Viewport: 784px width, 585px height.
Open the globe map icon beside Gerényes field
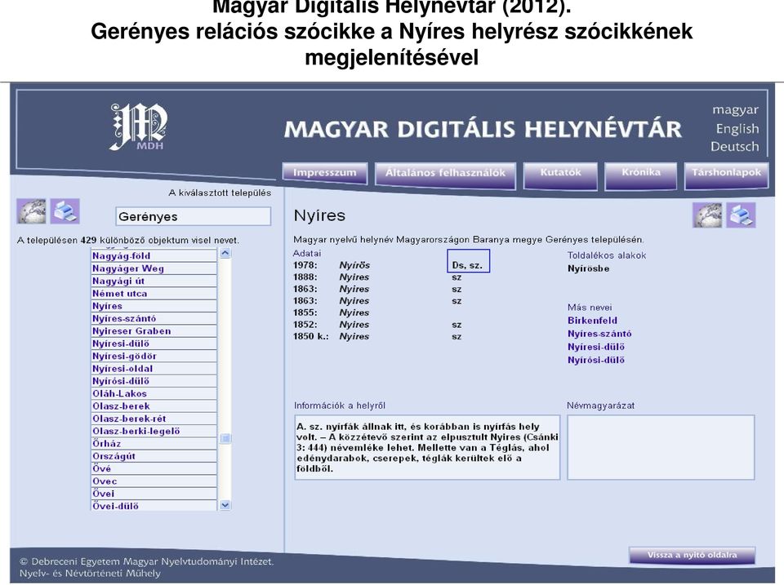point(31,211)
